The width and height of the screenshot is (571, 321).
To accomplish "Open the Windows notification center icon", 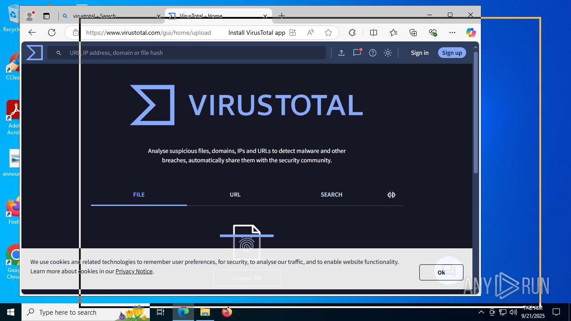I will [556, 312].
